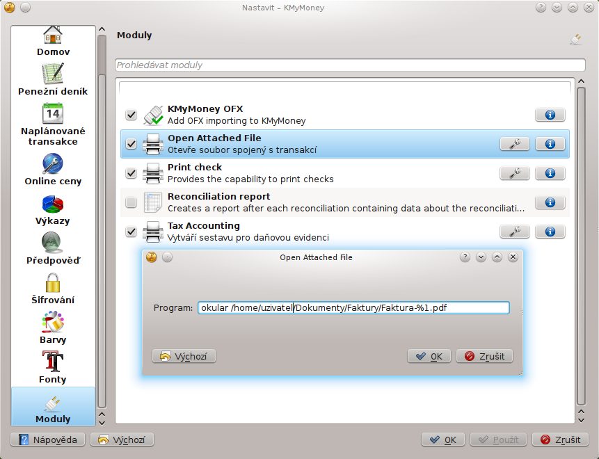599x459 pixels.
Task: Click 'Add OFX importing to KMyMoney' description
Action: tap(237, 121)
